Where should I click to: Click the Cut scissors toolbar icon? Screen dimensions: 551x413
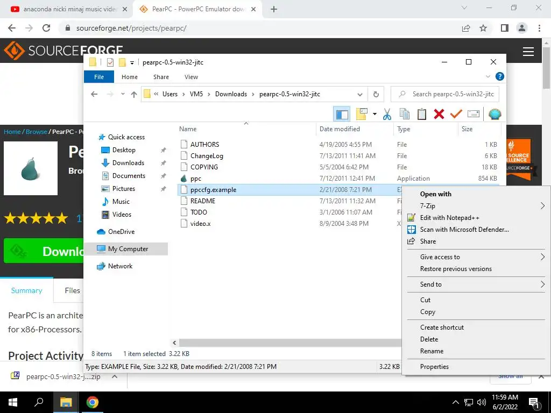coord(387,114)
